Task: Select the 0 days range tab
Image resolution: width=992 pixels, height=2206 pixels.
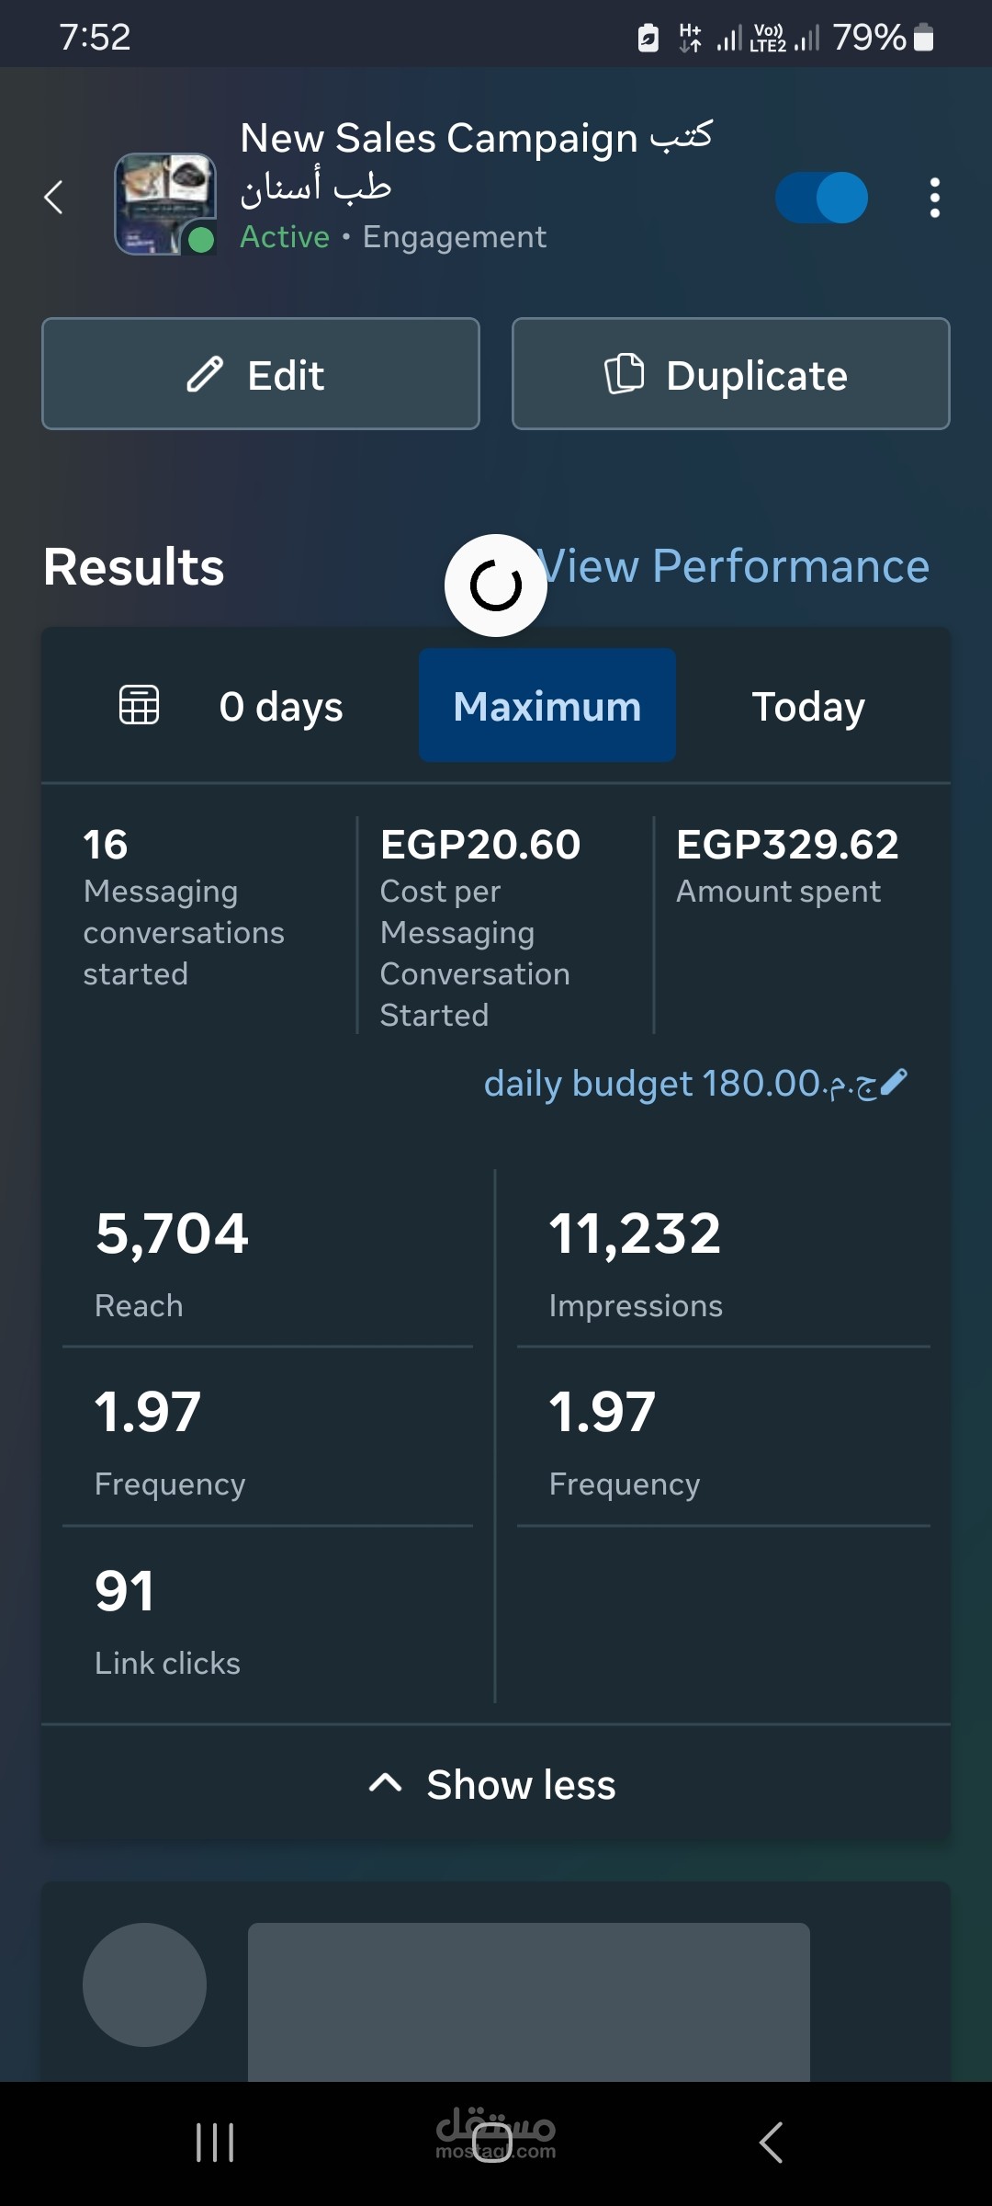Action: click(281, 706)
